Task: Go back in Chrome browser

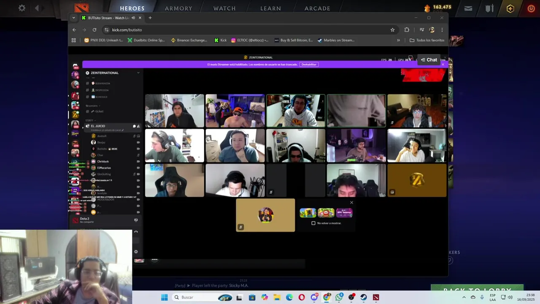Action: point(74,30)
